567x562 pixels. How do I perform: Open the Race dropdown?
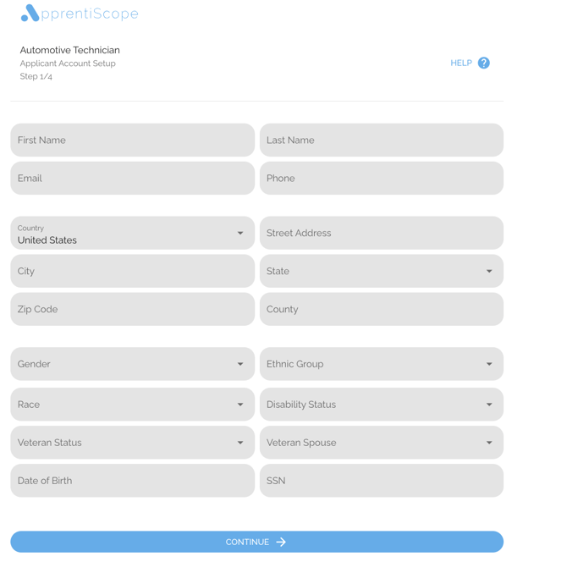pyautogui.click(x=132, y=405)
